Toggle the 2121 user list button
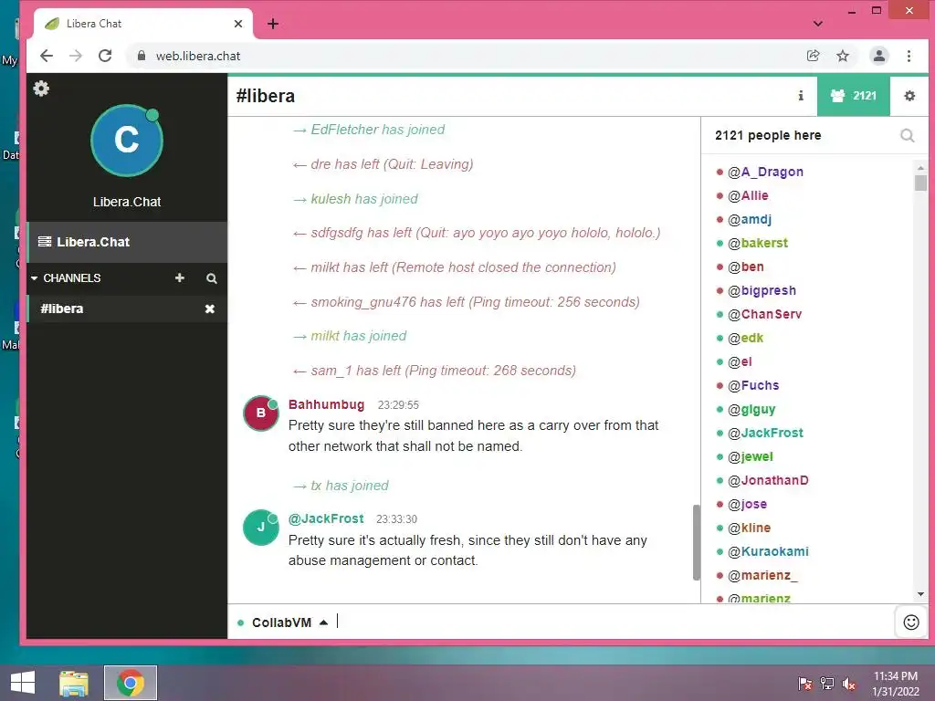This screenshot has height=701, width=935. coord(854,95)
